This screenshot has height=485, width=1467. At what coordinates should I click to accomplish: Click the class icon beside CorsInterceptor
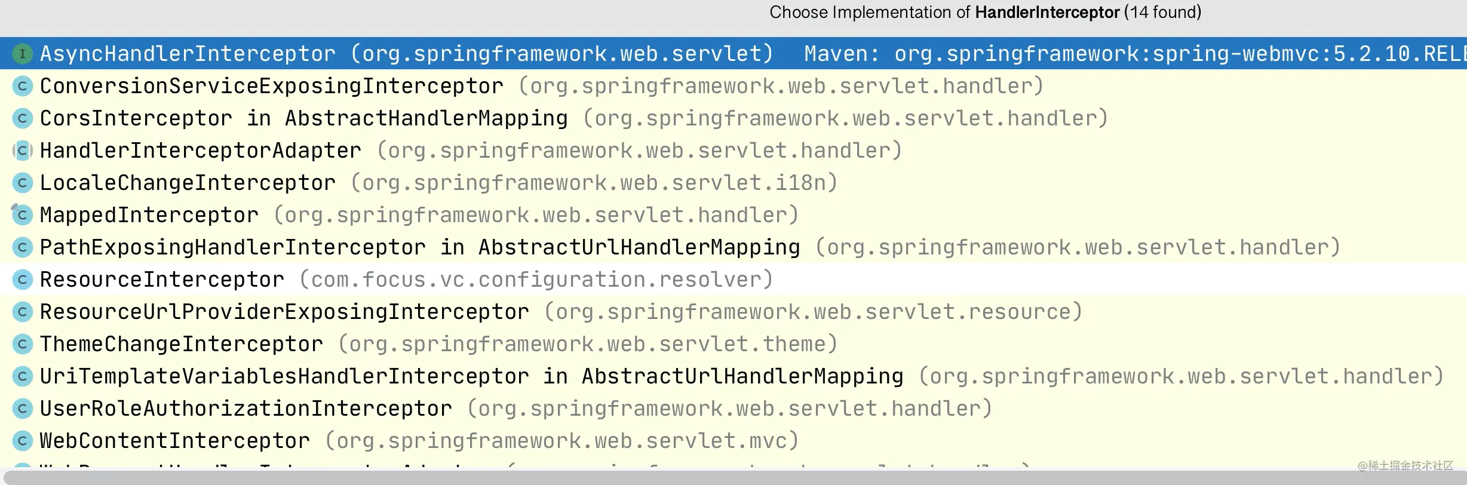22,118
